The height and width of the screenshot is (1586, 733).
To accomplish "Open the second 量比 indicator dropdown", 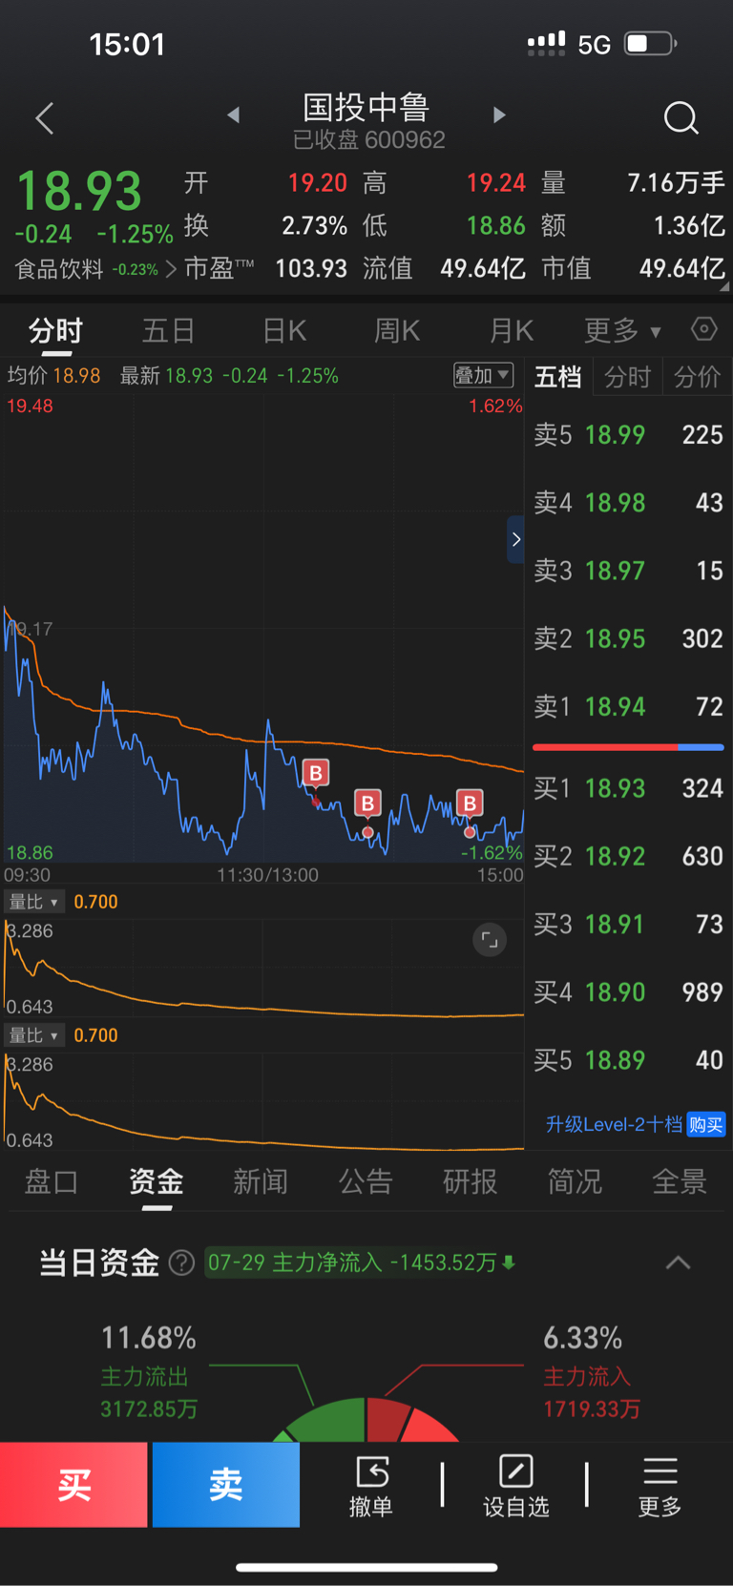I will pos(33,1035).
